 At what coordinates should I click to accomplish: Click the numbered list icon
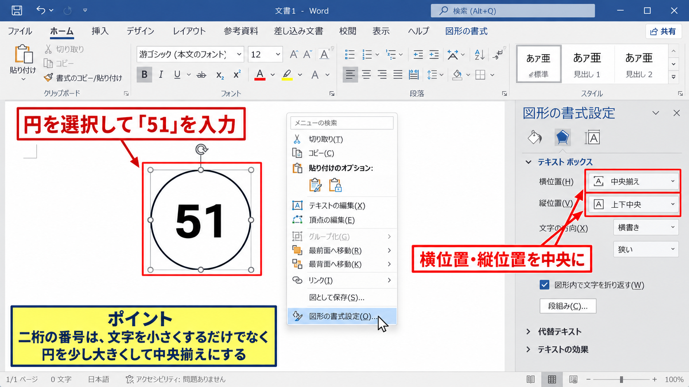[x=367, y=54]
